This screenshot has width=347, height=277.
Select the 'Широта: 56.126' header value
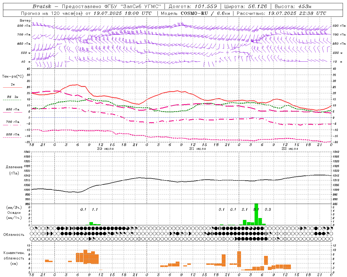pos(246,6)
